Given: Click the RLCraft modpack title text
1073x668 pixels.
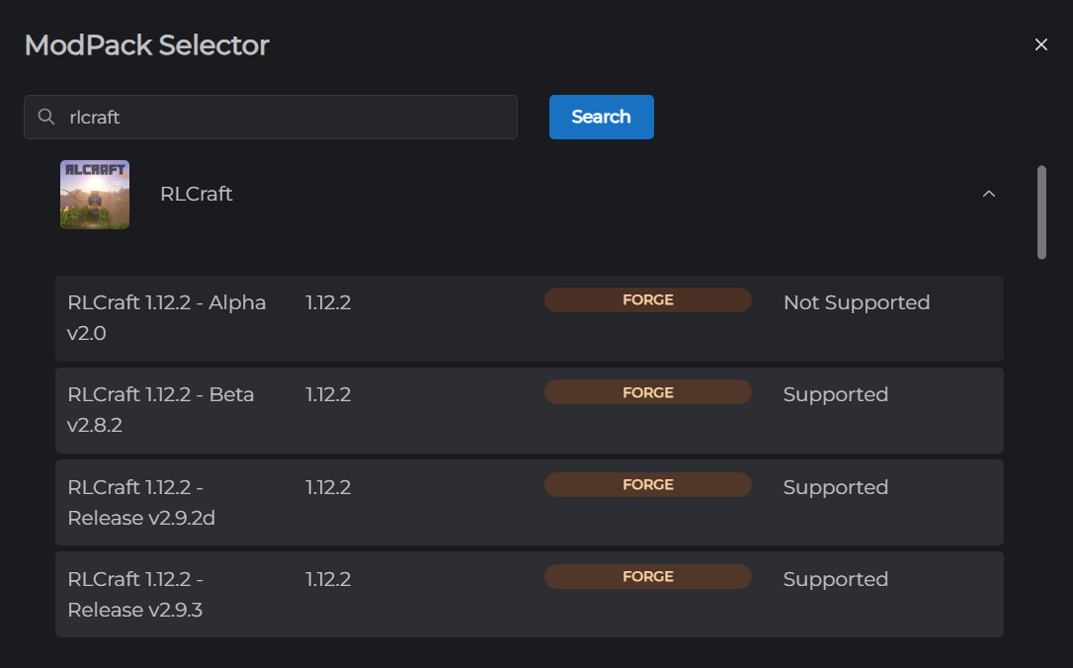Looking at the screenshot, I should 197,195.
